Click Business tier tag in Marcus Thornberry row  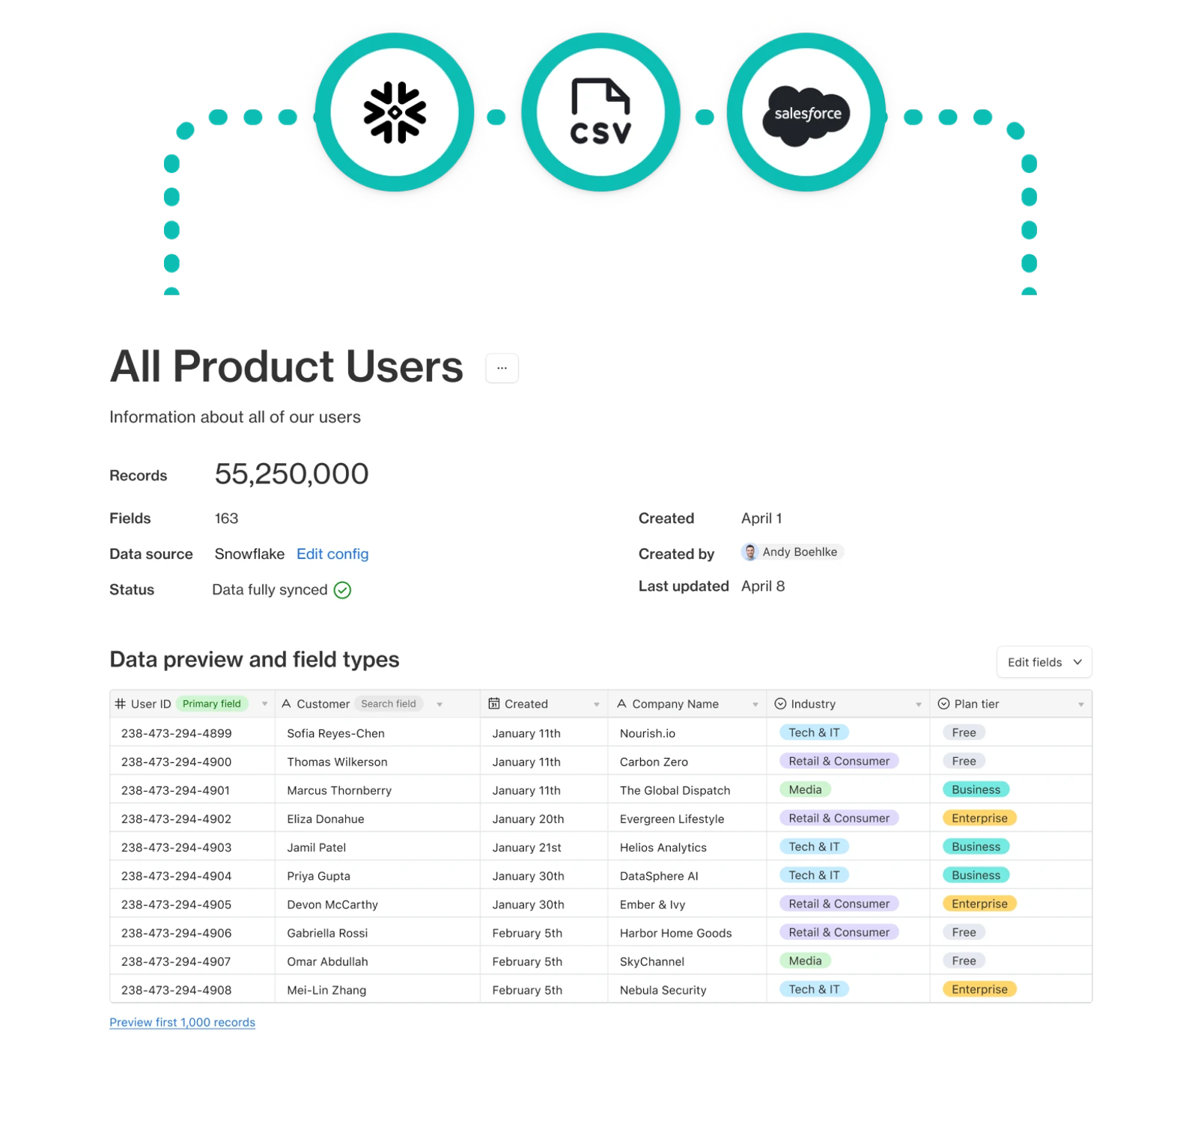click(x=976, y=790)
